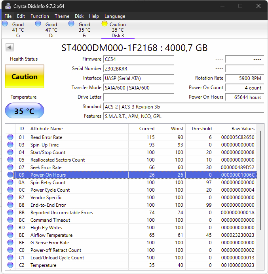The width and height of the screenshot is (268, 274).
Task: Go to previous disk with left arrow
Action: [10, 47]
